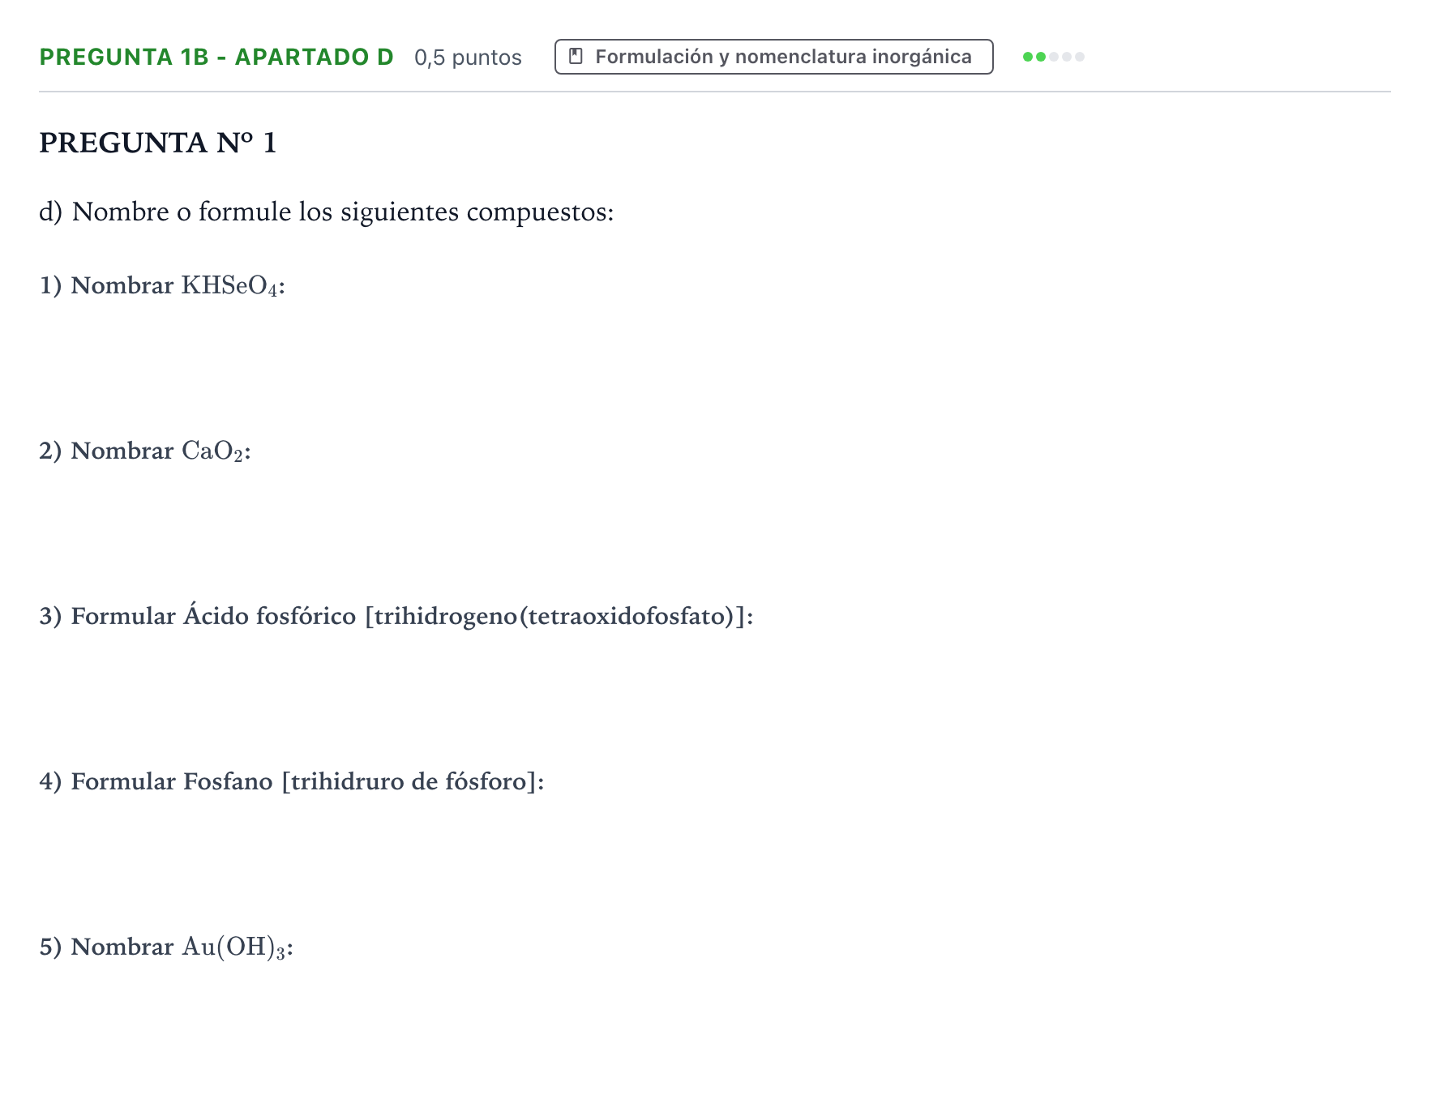Select item 5 Nombrar Au(OH)3
Viewport: 1430px width, 1112px height.
point(166,947)
